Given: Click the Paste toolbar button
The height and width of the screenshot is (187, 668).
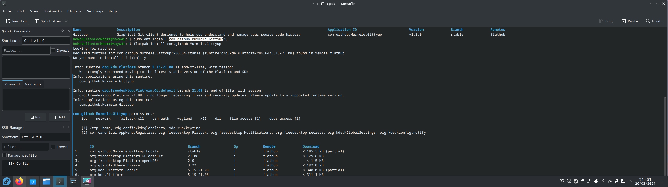Looking at the screenshot, I should 630,21.
